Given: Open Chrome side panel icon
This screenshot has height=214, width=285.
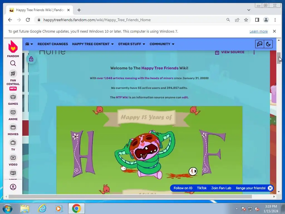Looking at the screenshot, I should (257, 20).
